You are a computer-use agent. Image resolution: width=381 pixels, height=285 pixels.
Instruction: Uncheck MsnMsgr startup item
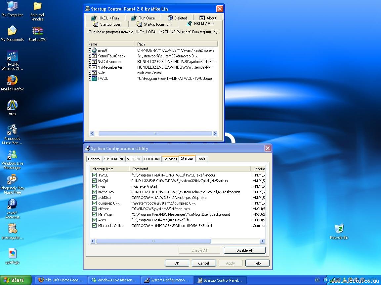[x=94, y=214]
